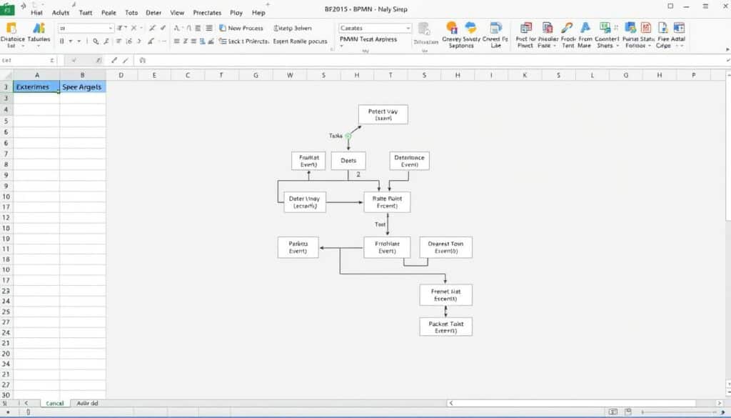This screenshot has height=418, width=731.
Task: Click the Dratoice Sat ribbon icon
Action: click(x=11, y=29)
